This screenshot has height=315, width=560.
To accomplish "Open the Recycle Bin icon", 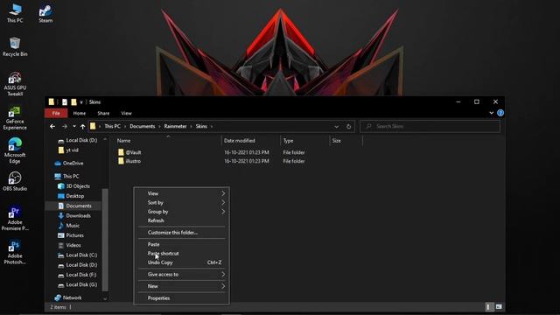I will pyautogui.click(x=15, y=46).
